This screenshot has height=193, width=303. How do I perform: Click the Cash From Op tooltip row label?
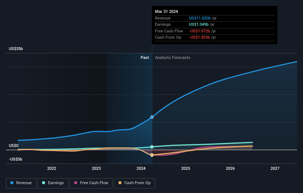coord(168,38)
